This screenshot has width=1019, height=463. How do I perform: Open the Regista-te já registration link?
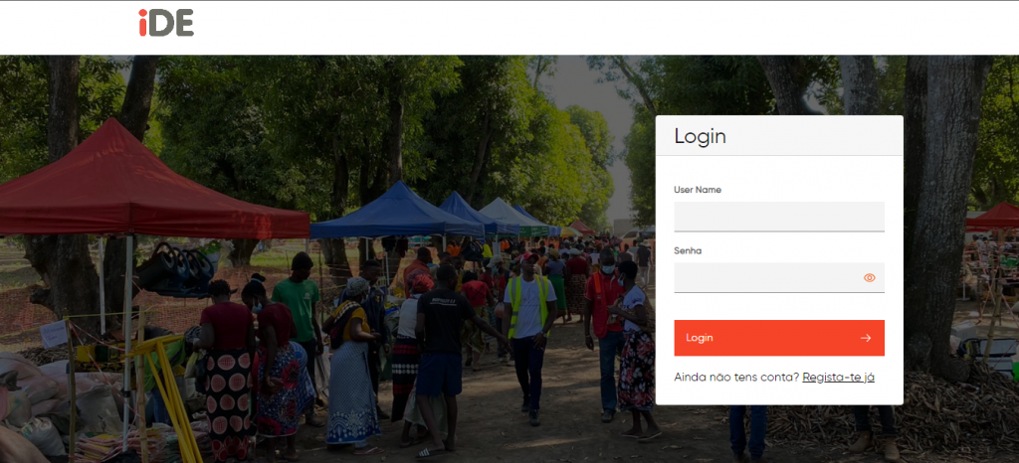click(838, 378)
